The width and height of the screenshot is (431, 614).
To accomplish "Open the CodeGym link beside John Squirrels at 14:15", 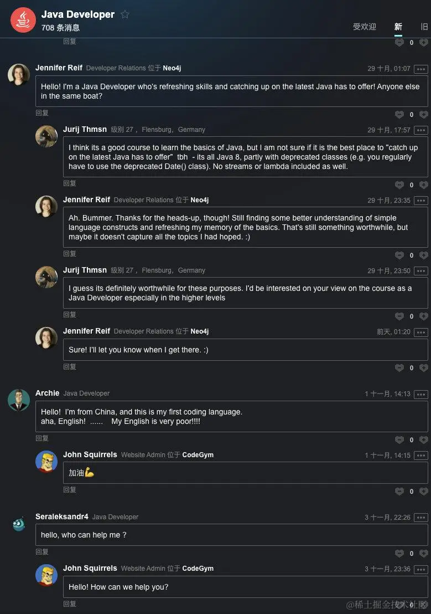I will pyautogui.click(x=198, y=455).
